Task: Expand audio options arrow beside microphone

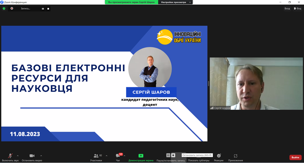Action: click(18, 156)
